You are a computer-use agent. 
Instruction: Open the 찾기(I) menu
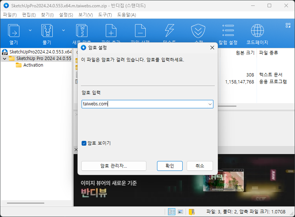coord(47,15)
